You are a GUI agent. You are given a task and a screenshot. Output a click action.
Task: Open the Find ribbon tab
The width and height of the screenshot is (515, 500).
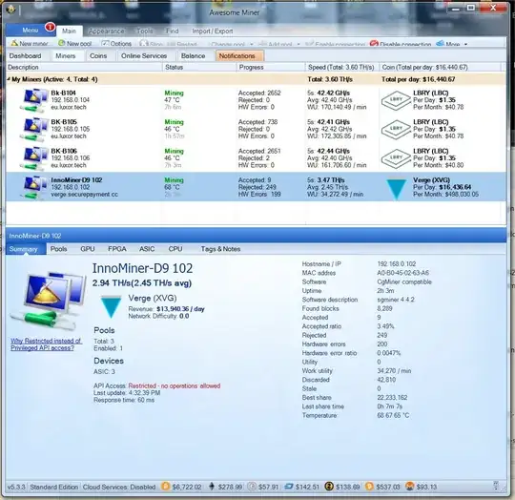(x=172, y=31)
